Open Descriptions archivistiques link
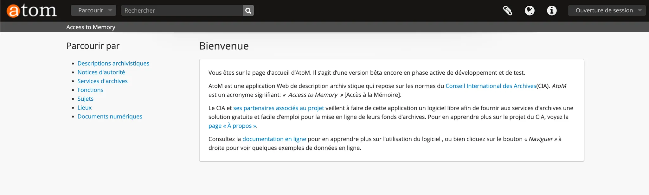Screen dimensions: 649x195 tap(113, 63)
